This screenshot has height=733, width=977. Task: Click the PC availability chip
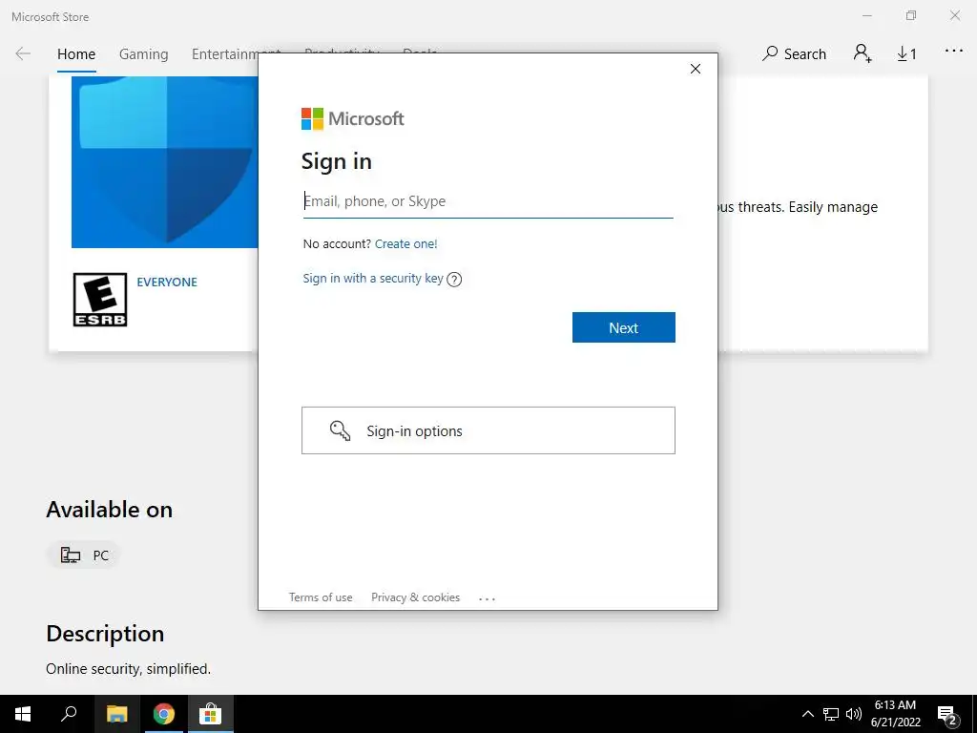pos(84,555)
